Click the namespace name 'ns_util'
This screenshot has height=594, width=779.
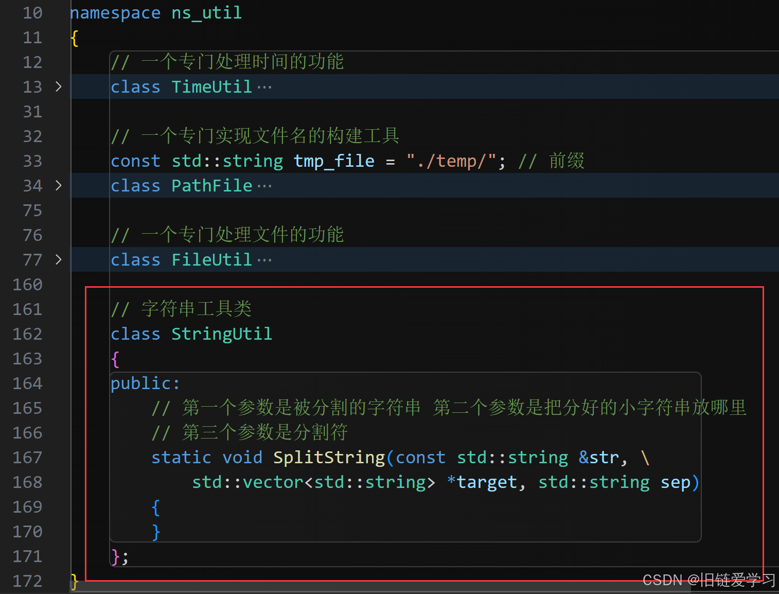[x=206, y=13]
